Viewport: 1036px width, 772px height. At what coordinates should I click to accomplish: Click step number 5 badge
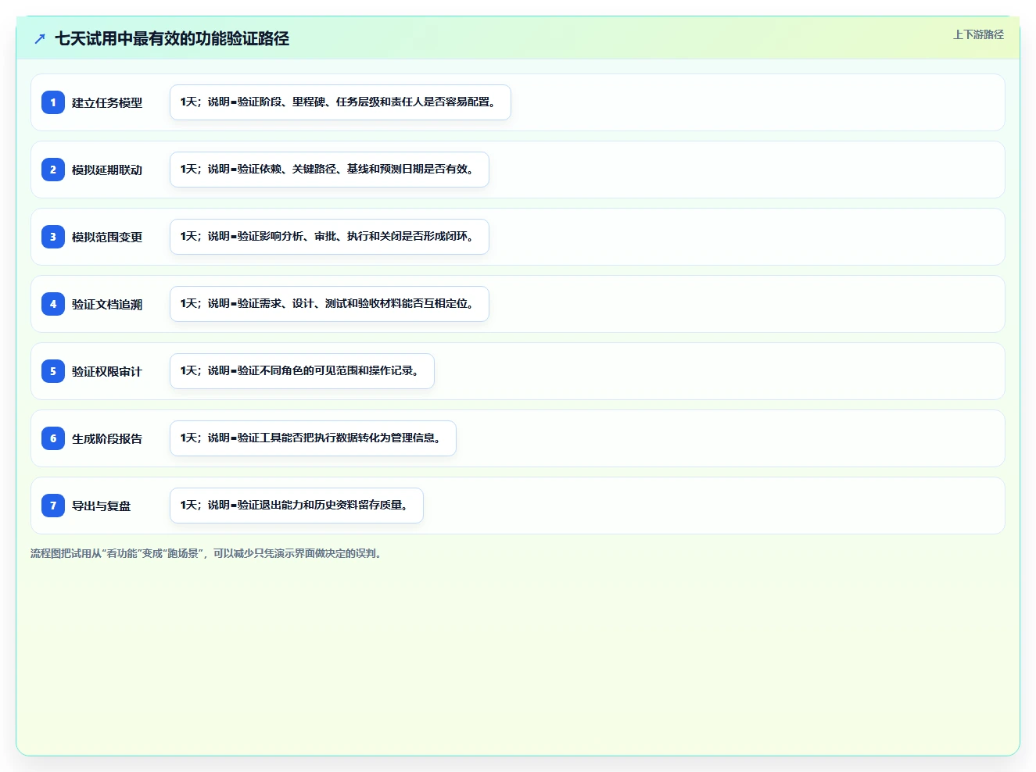coord(53,371)
